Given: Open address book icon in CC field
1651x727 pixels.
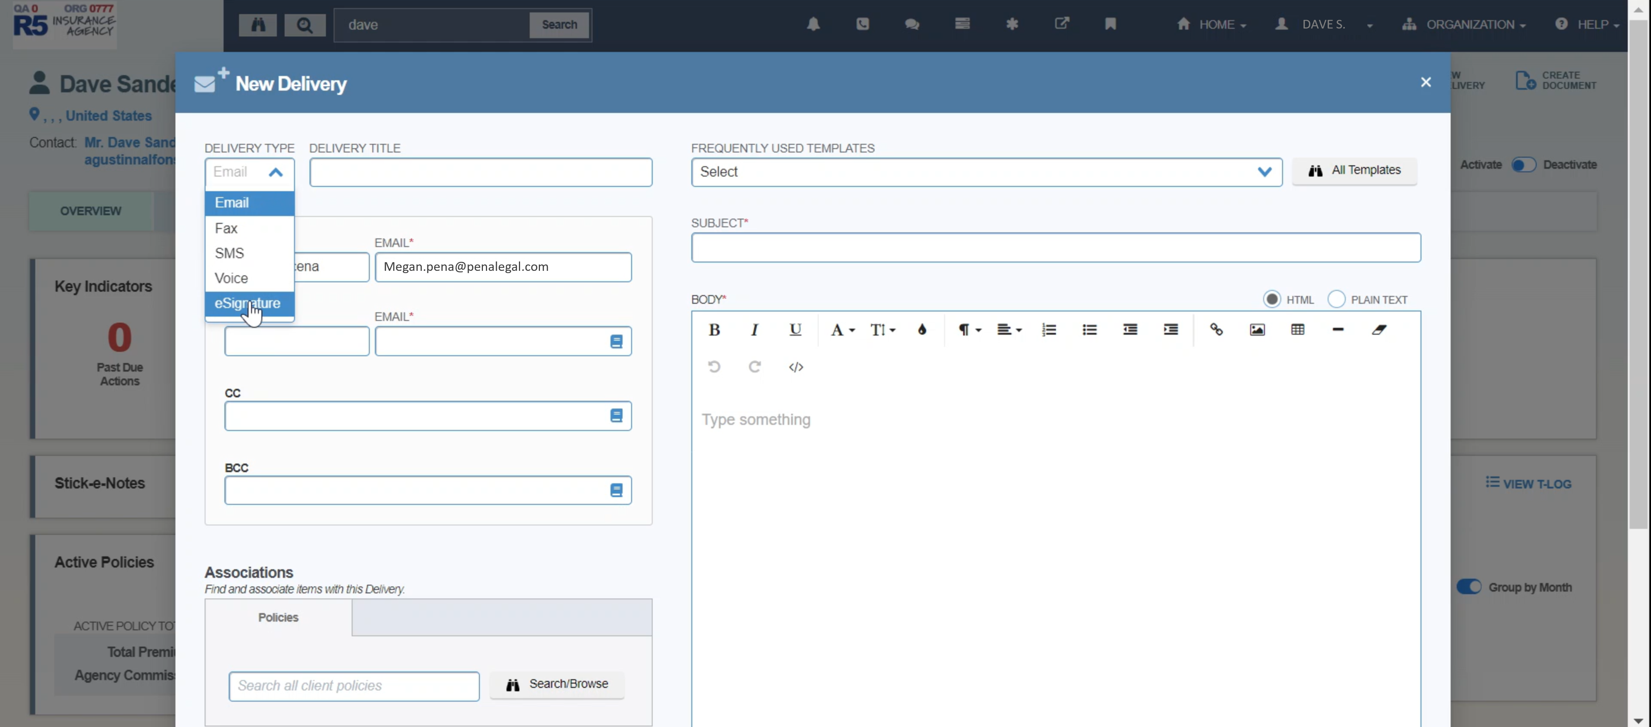Looking at the screenshot, I should pyautogui.click(x=616, y=416).
